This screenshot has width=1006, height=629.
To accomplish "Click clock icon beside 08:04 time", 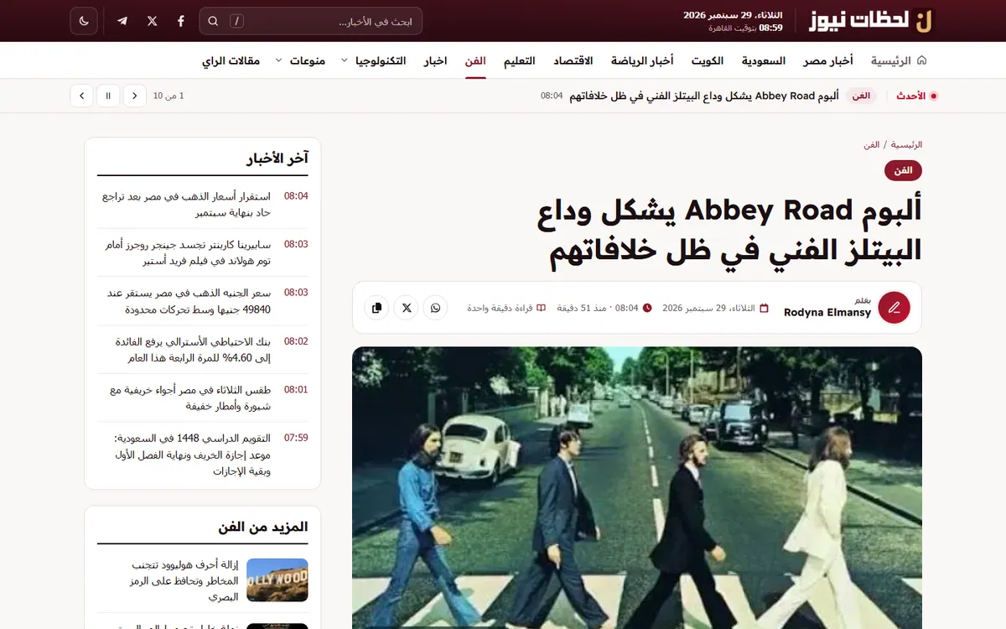I will coord(646,308).
